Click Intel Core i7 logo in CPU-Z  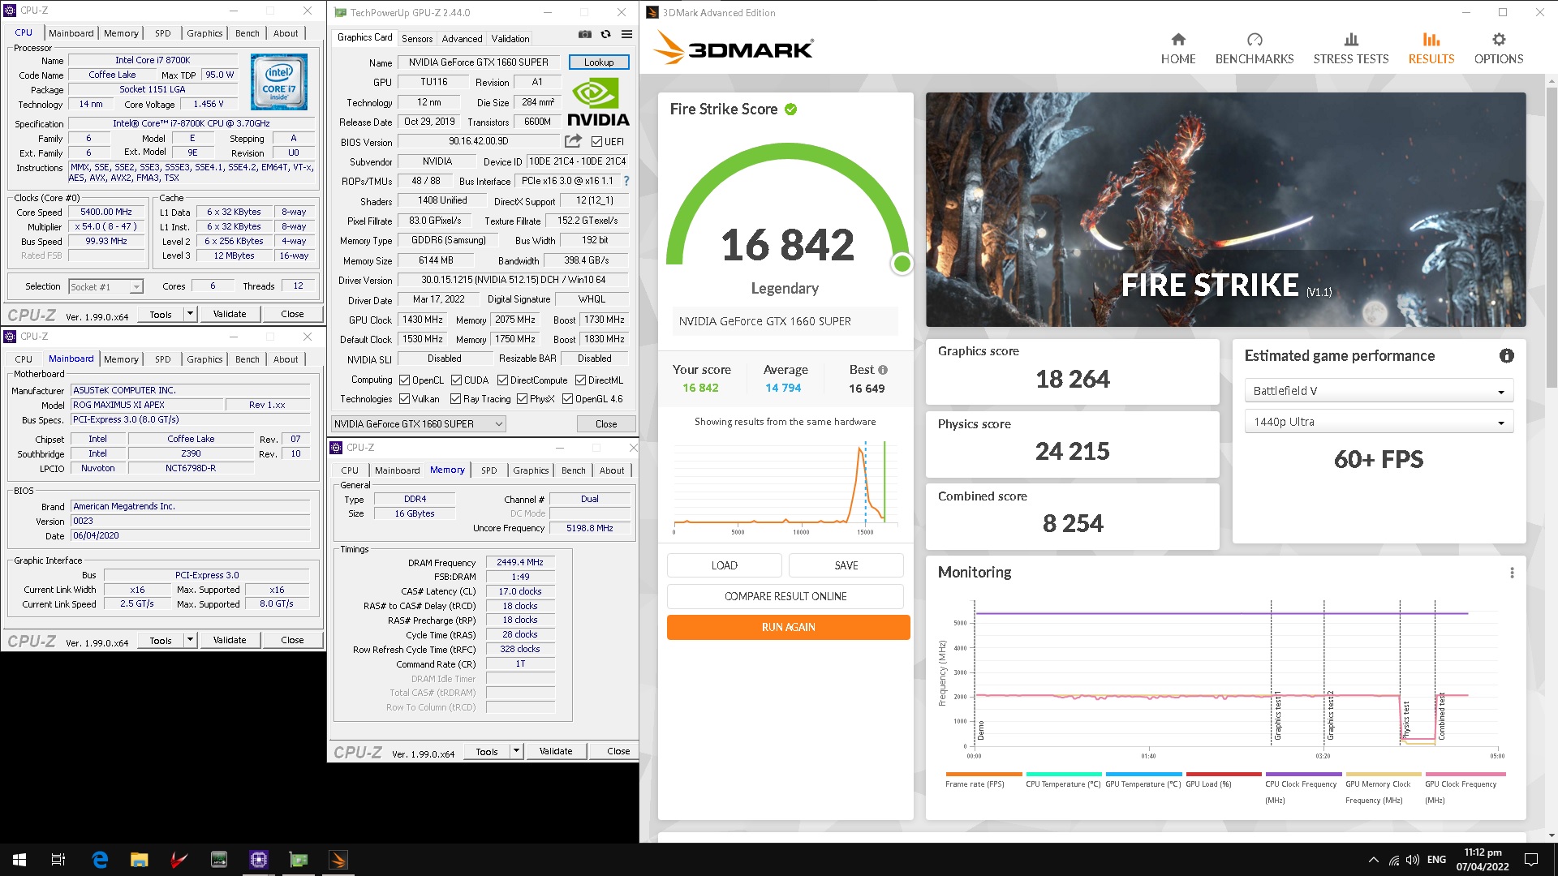278,82
